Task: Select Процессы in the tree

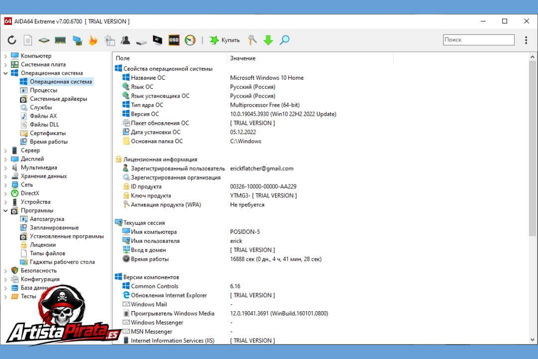Action: (43, 90)
